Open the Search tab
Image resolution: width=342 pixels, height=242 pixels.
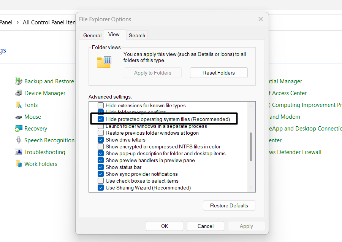point(137,35)
